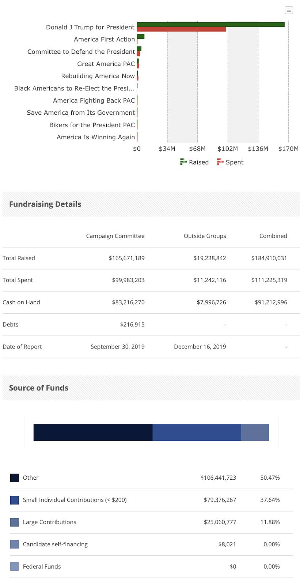
Task: Select the large contributions amount $25,060,777
Action: tap(220, 522)
